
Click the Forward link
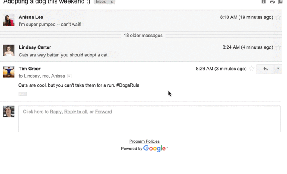pos(103,112)
